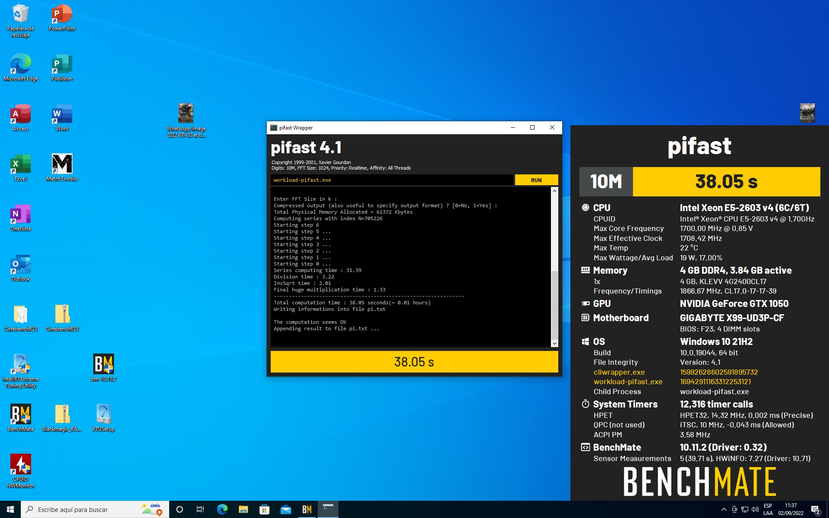Open the volume control in system tray
The image size is (829, 518).
755,509
